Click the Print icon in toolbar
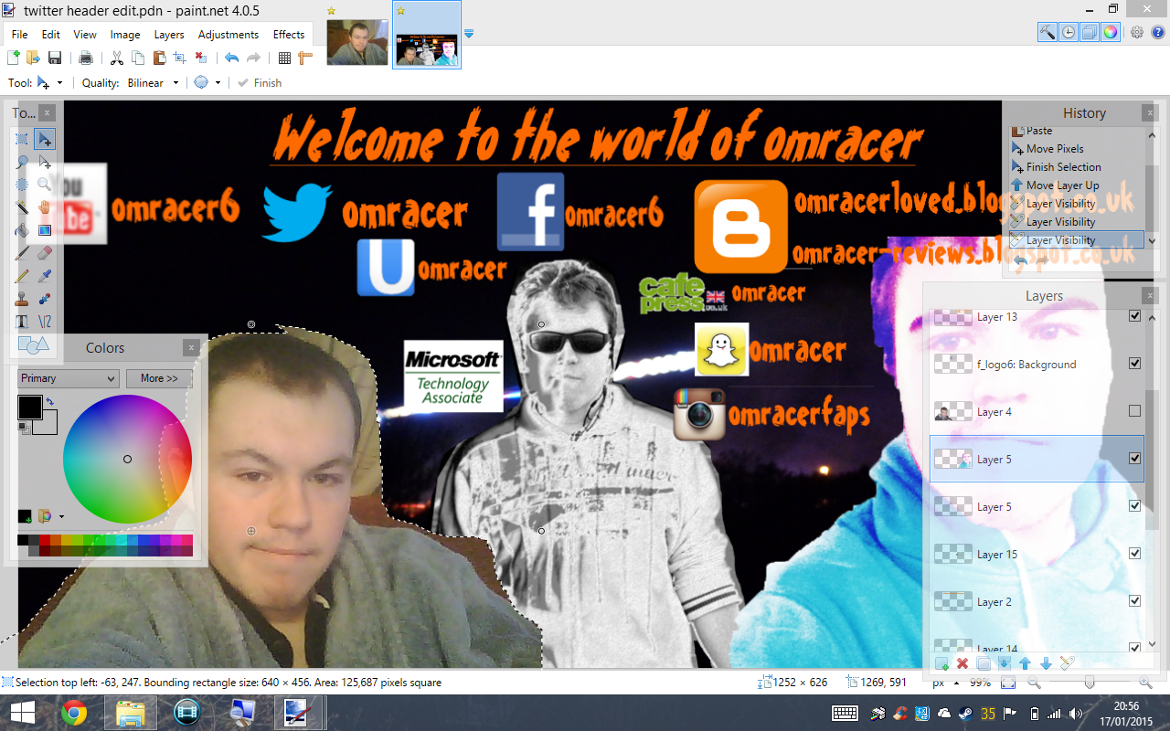1170x731 pixels. (x=86, y=58)
